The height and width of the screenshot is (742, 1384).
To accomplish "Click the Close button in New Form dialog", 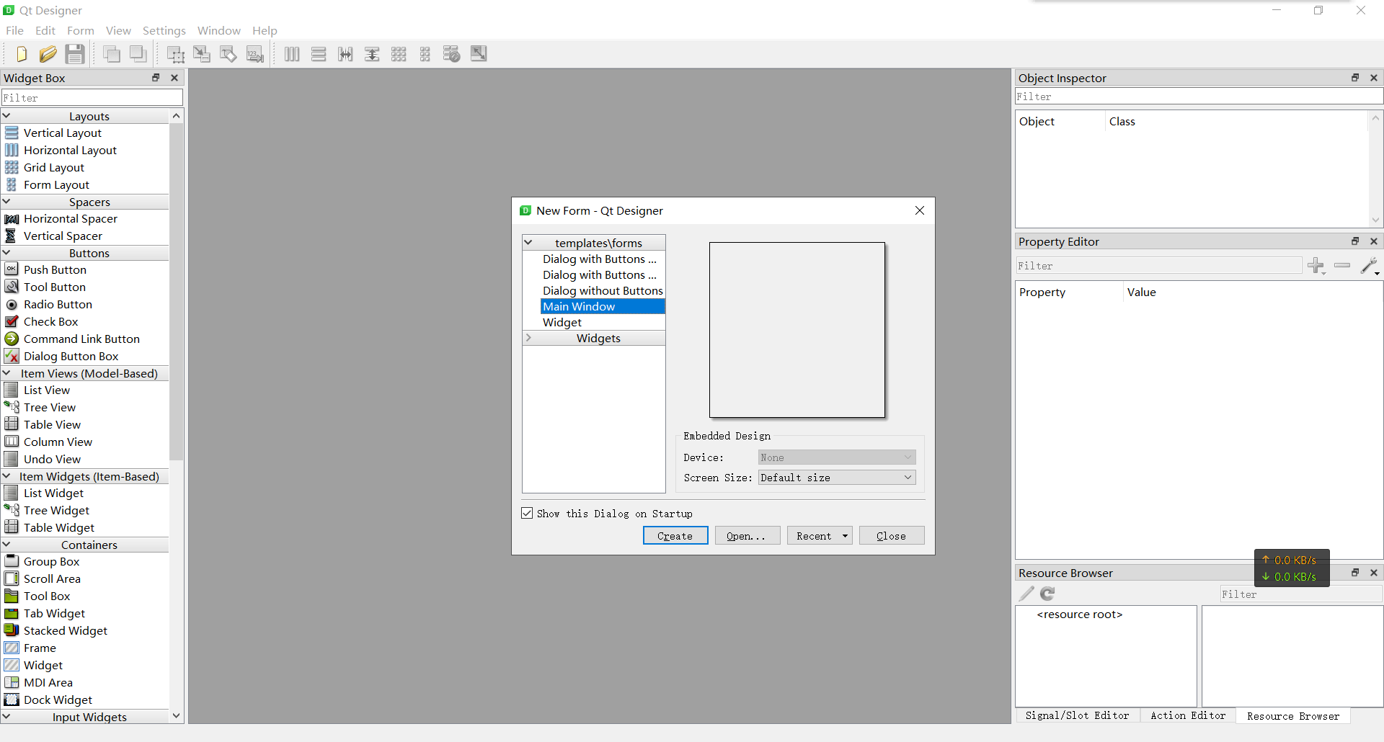I will 892,536.
